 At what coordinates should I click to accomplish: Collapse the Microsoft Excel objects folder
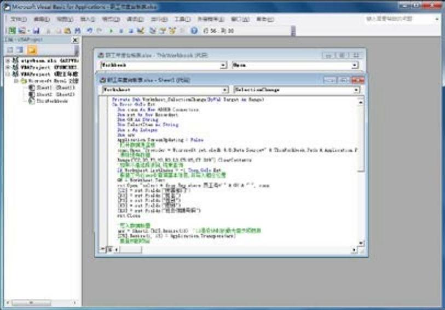click(16, 81)
